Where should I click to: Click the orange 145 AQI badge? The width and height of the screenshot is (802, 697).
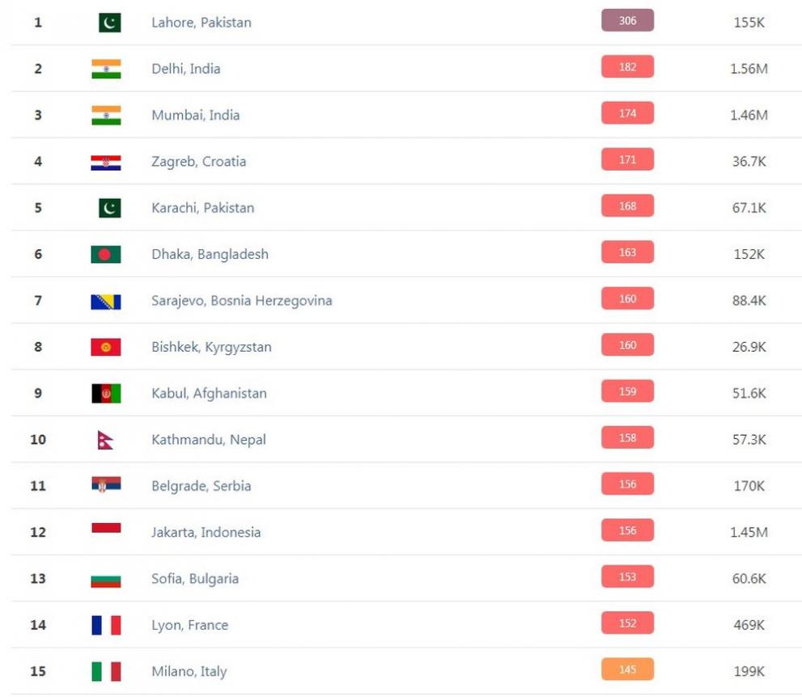(627, 670)
